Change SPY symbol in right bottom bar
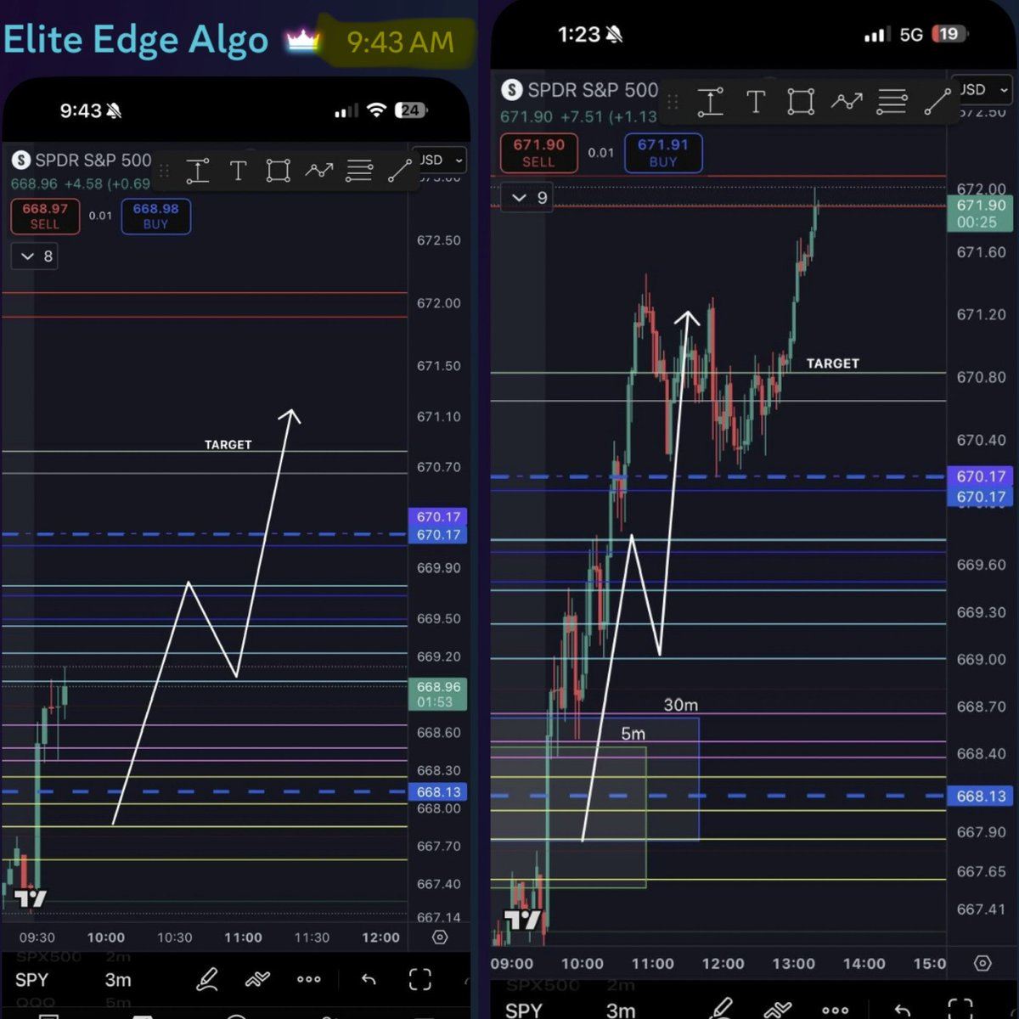 pyautogui.click(x=524, y=1010)
